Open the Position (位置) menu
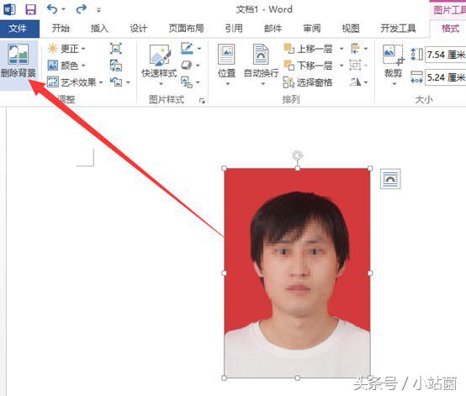The width and height of the screenshot is (466, 396). tap(226, 65)
